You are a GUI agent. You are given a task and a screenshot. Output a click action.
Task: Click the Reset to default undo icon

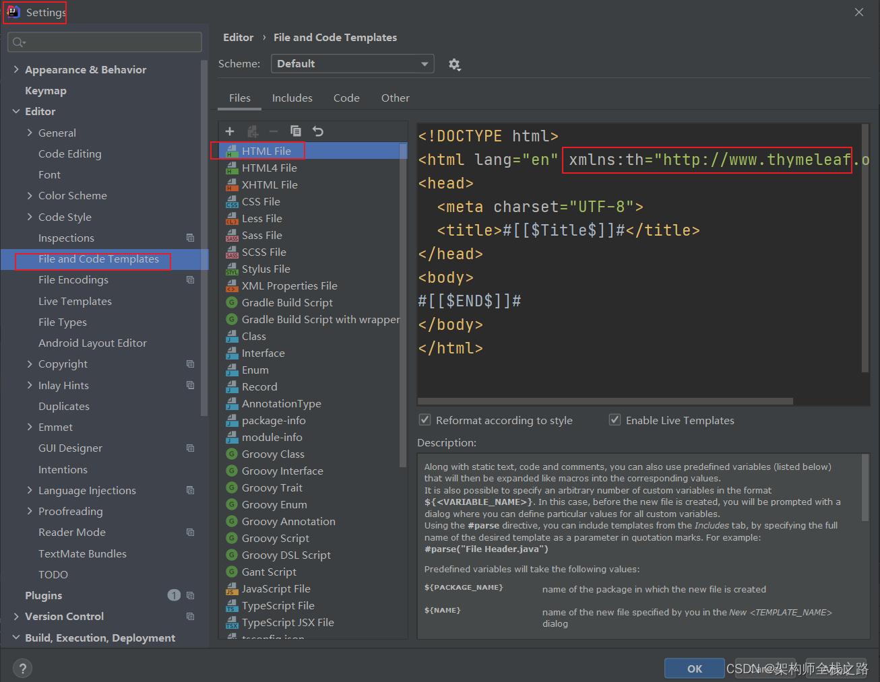point(318,131)
